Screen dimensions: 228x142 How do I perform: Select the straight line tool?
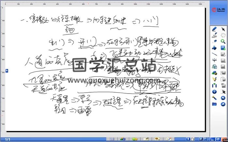(x=214, y=54)
